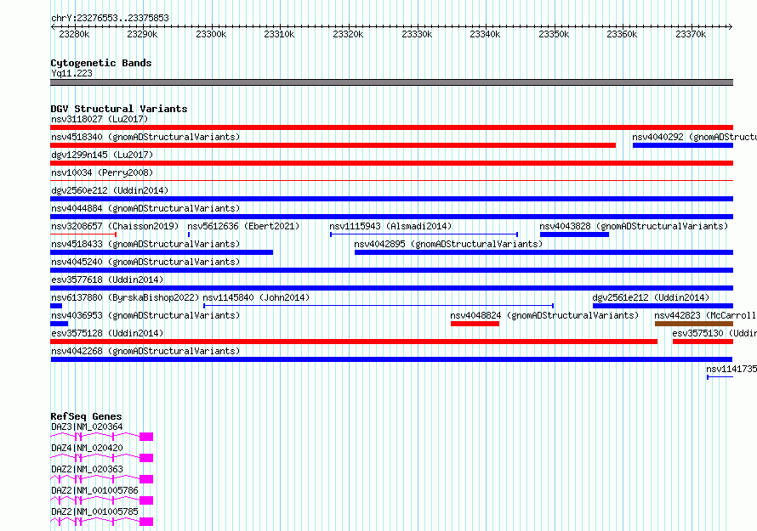The width and height of the screenshot is (757, 531).
Task: Open the DAZ2|NM_001005785 transcript label
Action: (x=94, y=511)
